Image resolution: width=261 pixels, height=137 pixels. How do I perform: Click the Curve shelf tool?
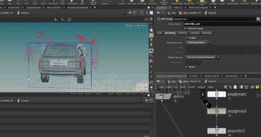click(x=43, y=2)
